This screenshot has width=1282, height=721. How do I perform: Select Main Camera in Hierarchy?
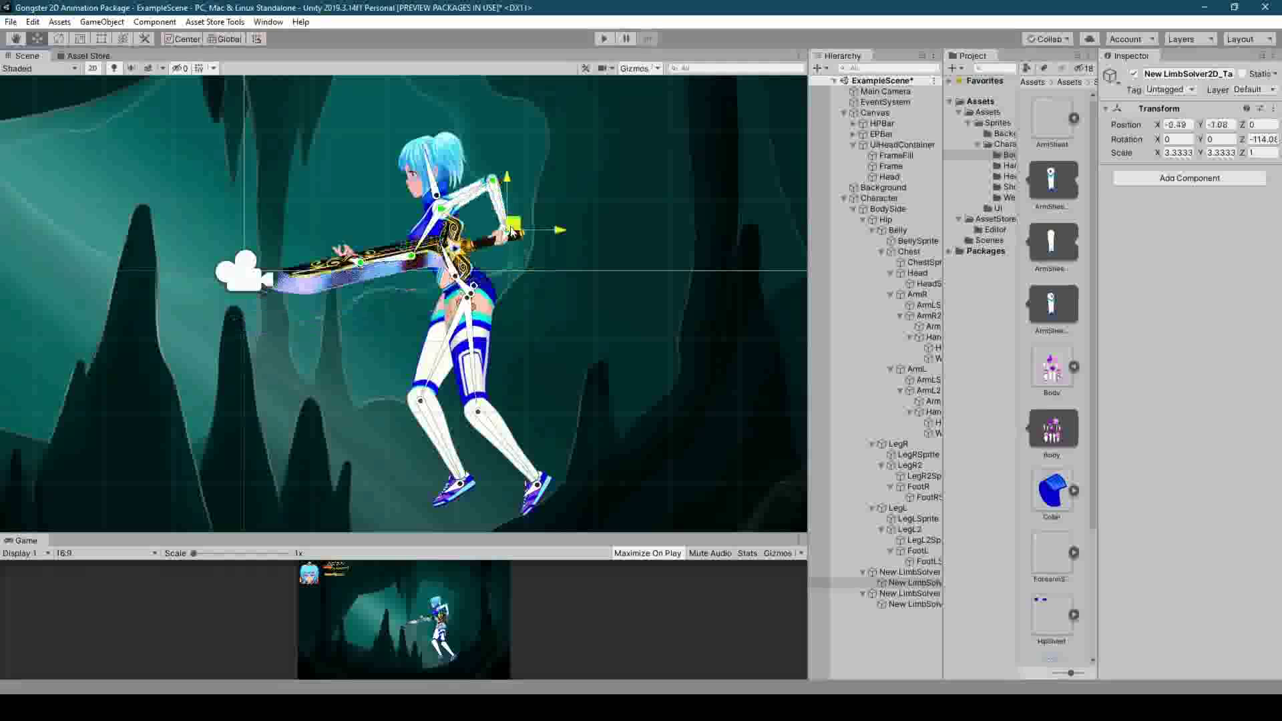pyautogui.click(x=885, y=91)
